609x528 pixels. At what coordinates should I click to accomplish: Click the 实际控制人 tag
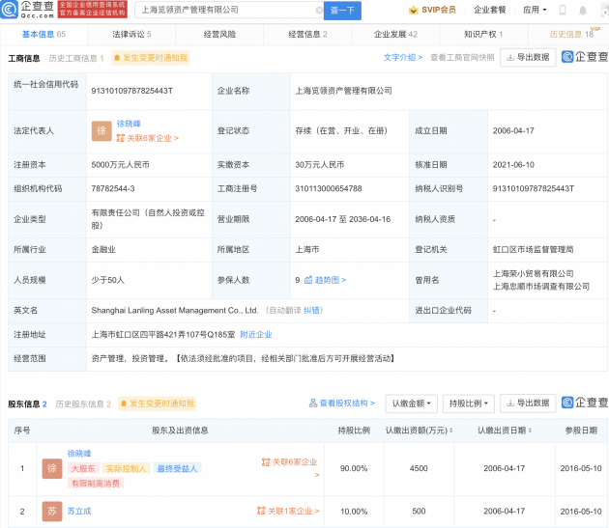click(x=127, y=468)
